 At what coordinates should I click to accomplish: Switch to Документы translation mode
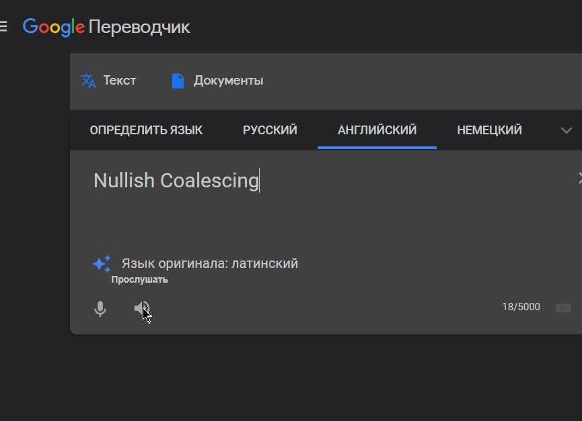(x=217, y=81)
